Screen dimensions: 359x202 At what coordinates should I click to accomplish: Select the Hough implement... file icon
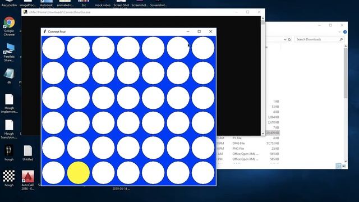(9, 103)
